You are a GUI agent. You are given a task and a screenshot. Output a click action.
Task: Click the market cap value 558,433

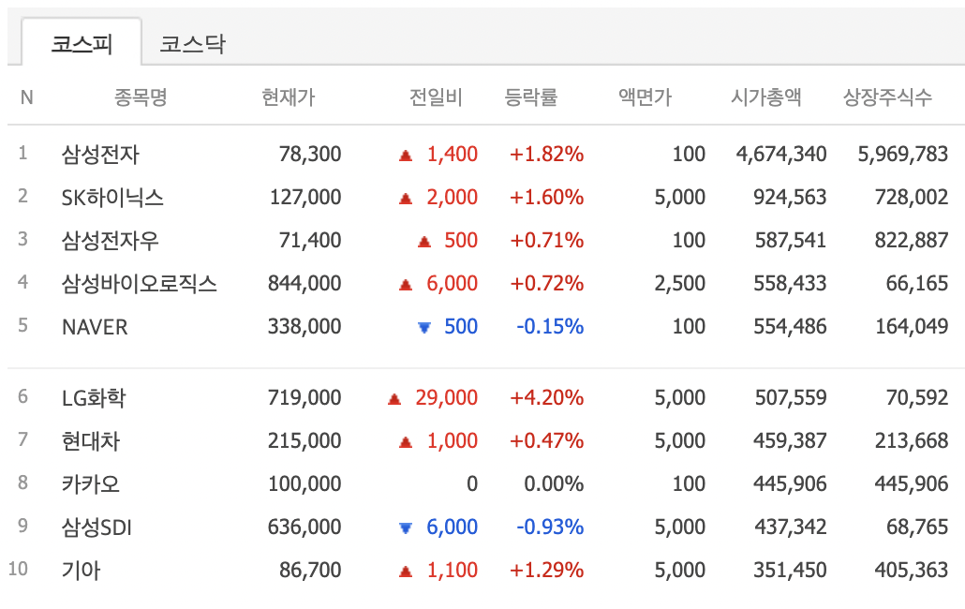point(790,283)
